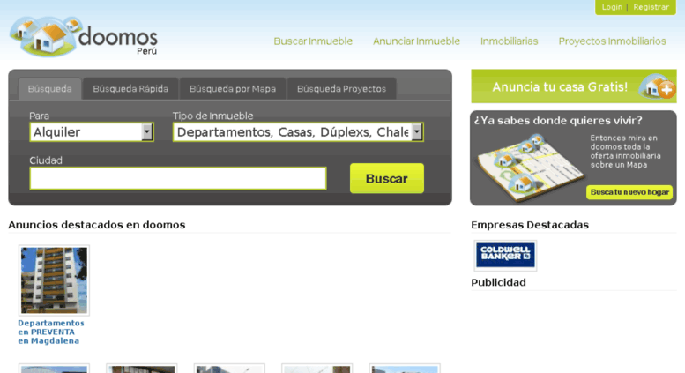Viewport: 685px width, 373px height.
Task: Select the Búsqueda Proyectos tab
Action: 342,89
